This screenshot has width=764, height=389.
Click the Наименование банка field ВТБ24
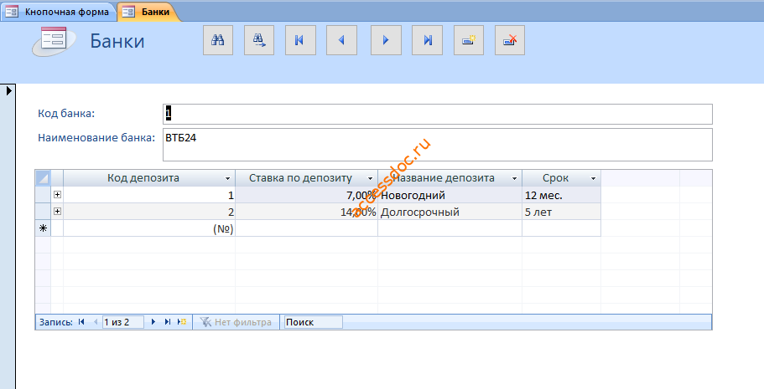437,145
